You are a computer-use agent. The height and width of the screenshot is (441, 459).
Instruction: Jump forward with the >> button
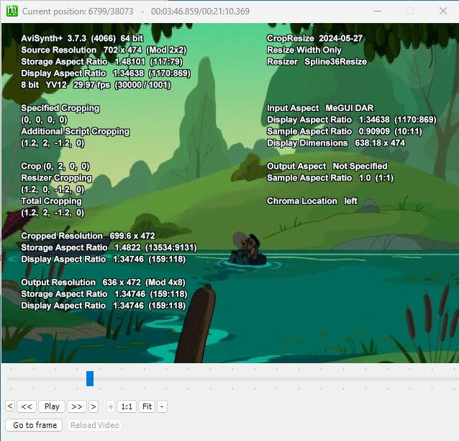click(x=77, y=406)
